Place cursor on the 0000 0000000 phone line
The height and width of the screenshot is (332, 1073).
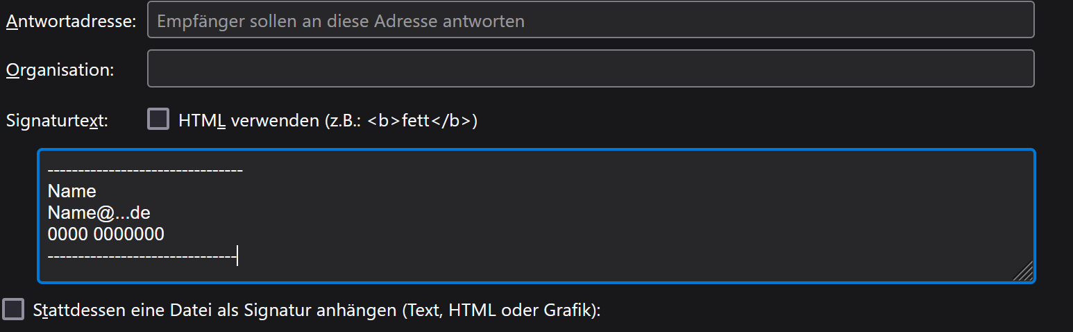pyautogui.click(x=106, y=235)
